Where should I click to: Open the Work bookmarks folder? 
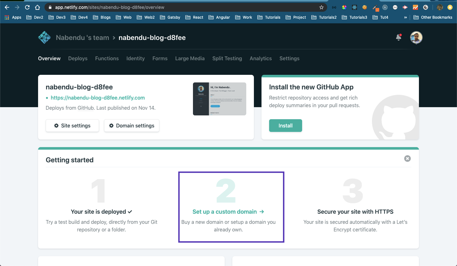244,17
